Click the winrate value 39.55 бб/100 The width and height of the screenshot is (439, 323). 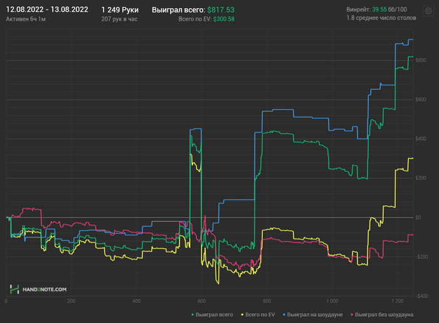coord(389,9)
